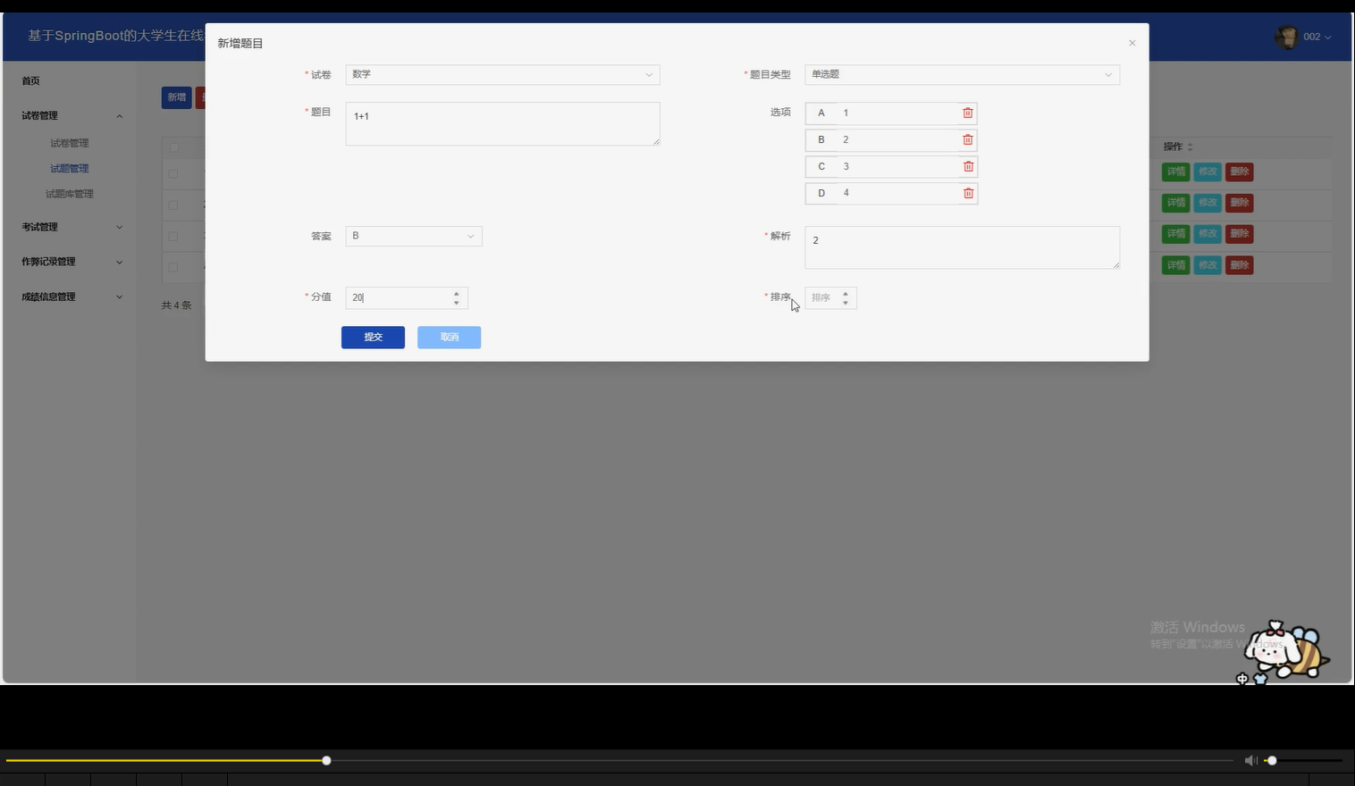Screen dimensions: 1355x786
Task: Click the 新增题目 dialog title
Action: (240, 44)
